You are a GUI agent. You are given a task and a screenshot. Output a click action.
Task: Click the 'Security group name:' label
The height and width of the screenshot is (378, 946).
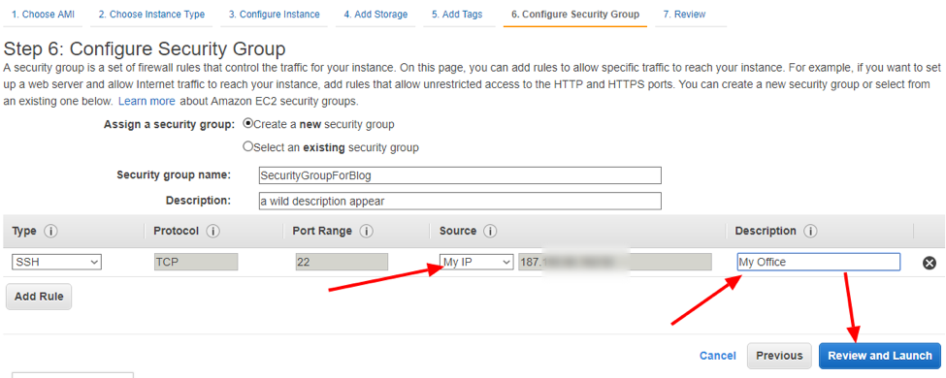[174, 174]
